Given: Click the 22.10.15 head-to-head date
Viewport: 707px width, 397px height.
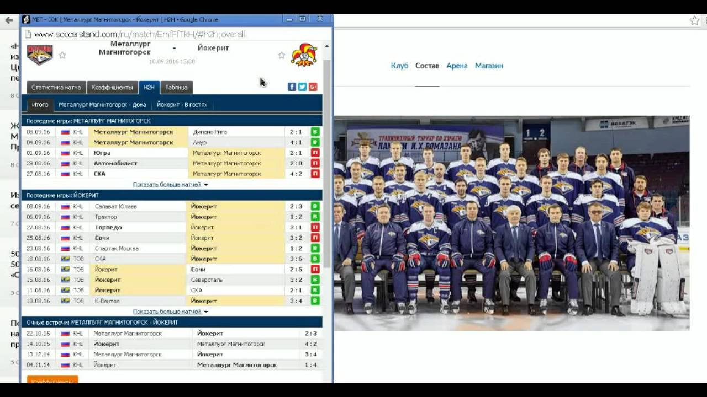Looking at the screenshot, I should (x=38, y=333).
